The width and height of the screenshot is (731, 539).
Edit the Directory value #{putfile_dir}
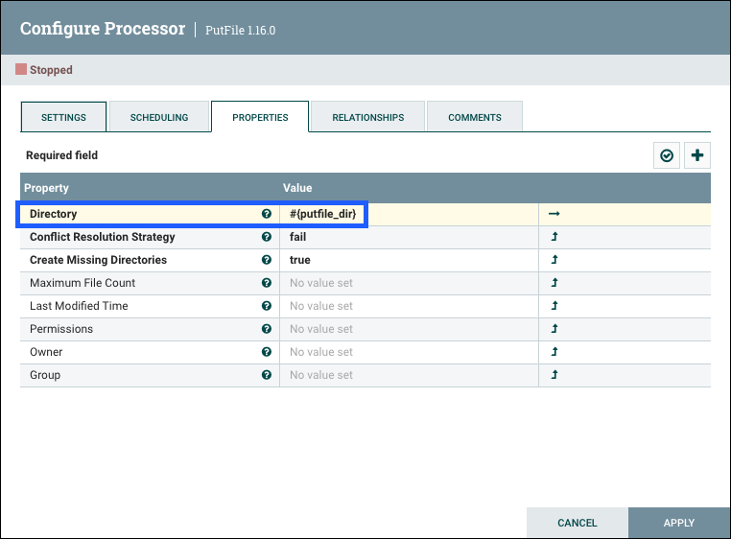[322, 214]
